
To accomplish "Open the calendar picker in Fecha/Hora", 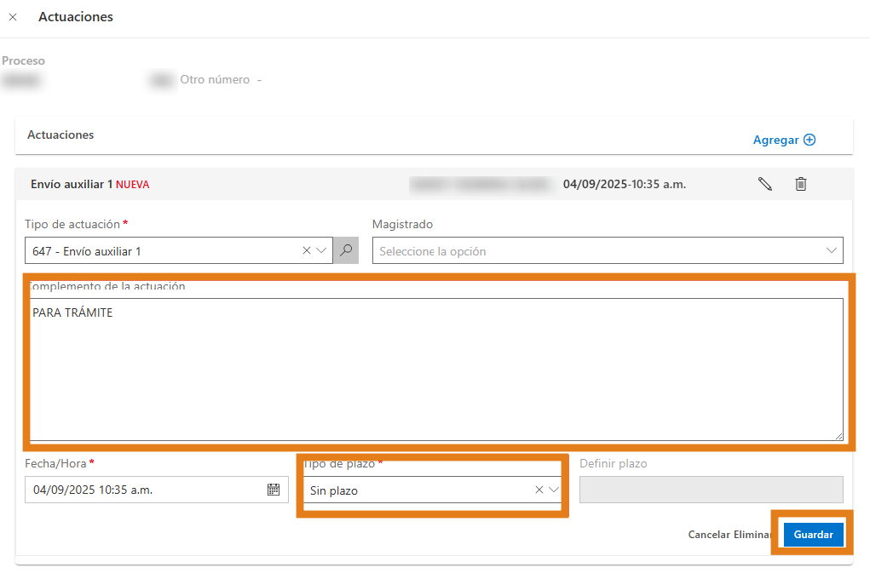I will 274,490.
